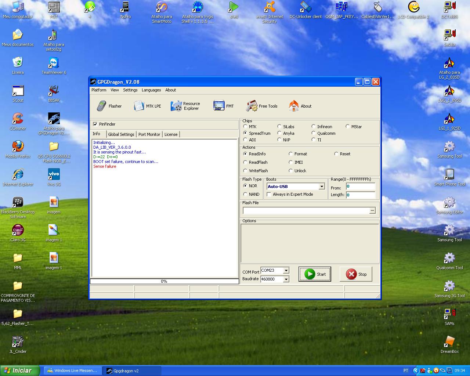The height and width of the screenshot is (376, 470).
Task: Launch TeamViewer 6 from desktop
Action: coord(54,65)
